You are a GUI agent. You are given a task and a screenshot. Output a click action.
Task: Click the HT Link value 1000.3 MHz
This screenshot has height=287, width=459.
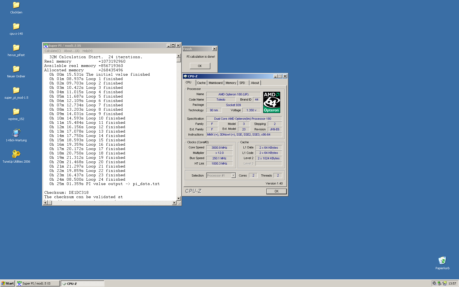coord(219,163)
